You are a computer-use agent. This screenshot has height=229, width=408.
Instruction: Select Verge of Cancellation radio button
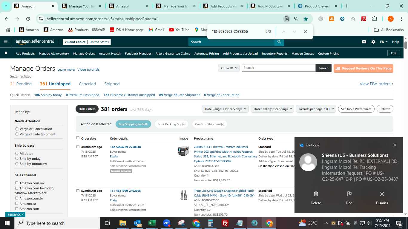pyautogui.click(x=17, y=129)
